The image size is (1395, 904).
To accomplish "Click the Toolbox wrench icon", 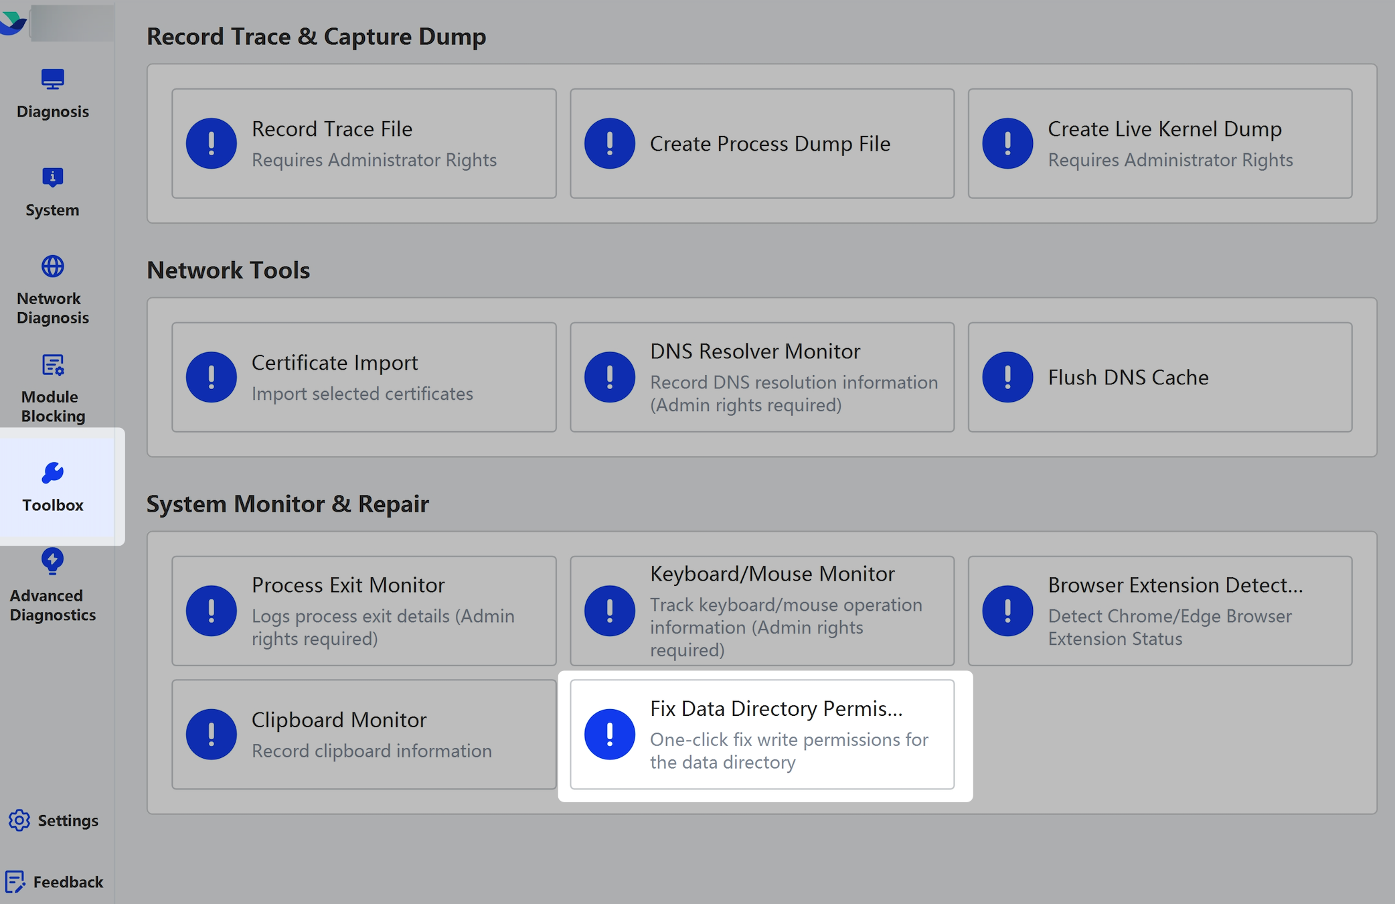I will point(52,473).
